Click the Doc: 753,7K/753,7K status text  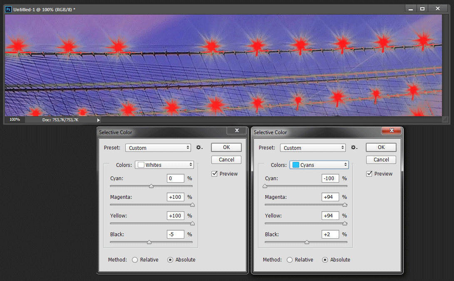tap(60, 120)
